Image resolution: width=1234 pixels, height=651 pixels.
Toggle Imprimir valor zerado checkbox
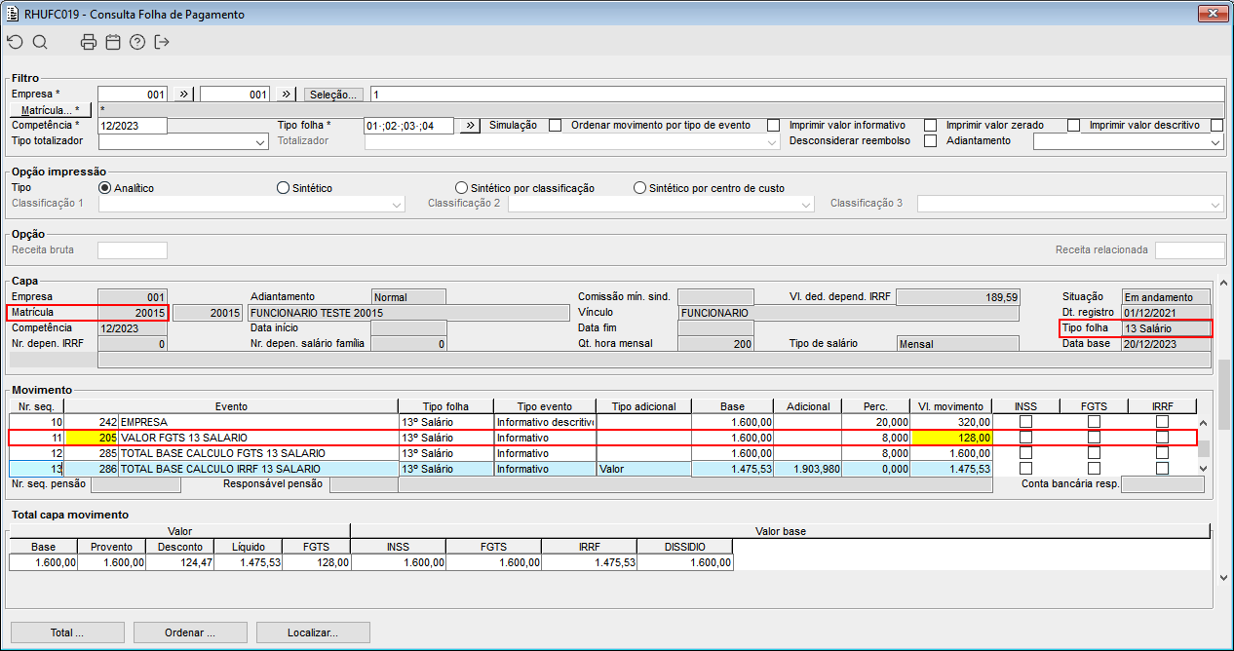click(1073, 126)
